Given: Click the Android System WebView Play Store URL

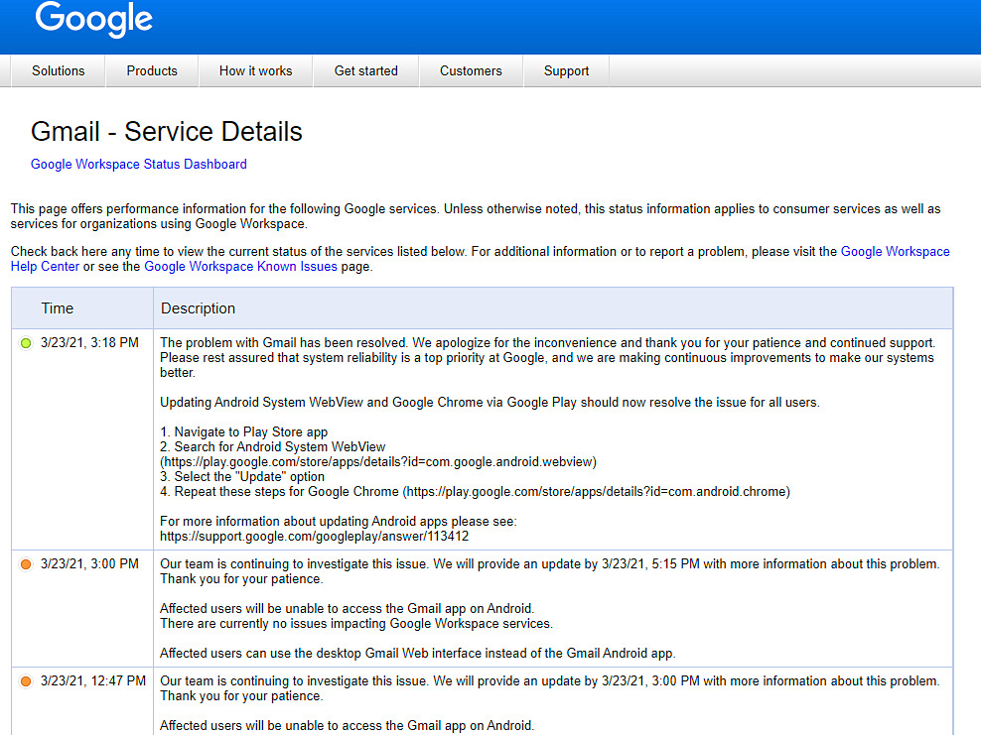Looking at the screenshot, I should (378, 462).
